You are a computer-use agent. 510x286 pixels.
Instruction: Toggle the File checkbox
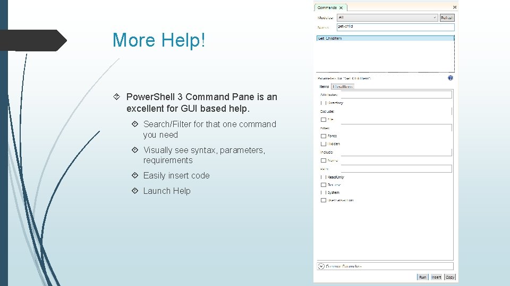(x=324, y=120)
